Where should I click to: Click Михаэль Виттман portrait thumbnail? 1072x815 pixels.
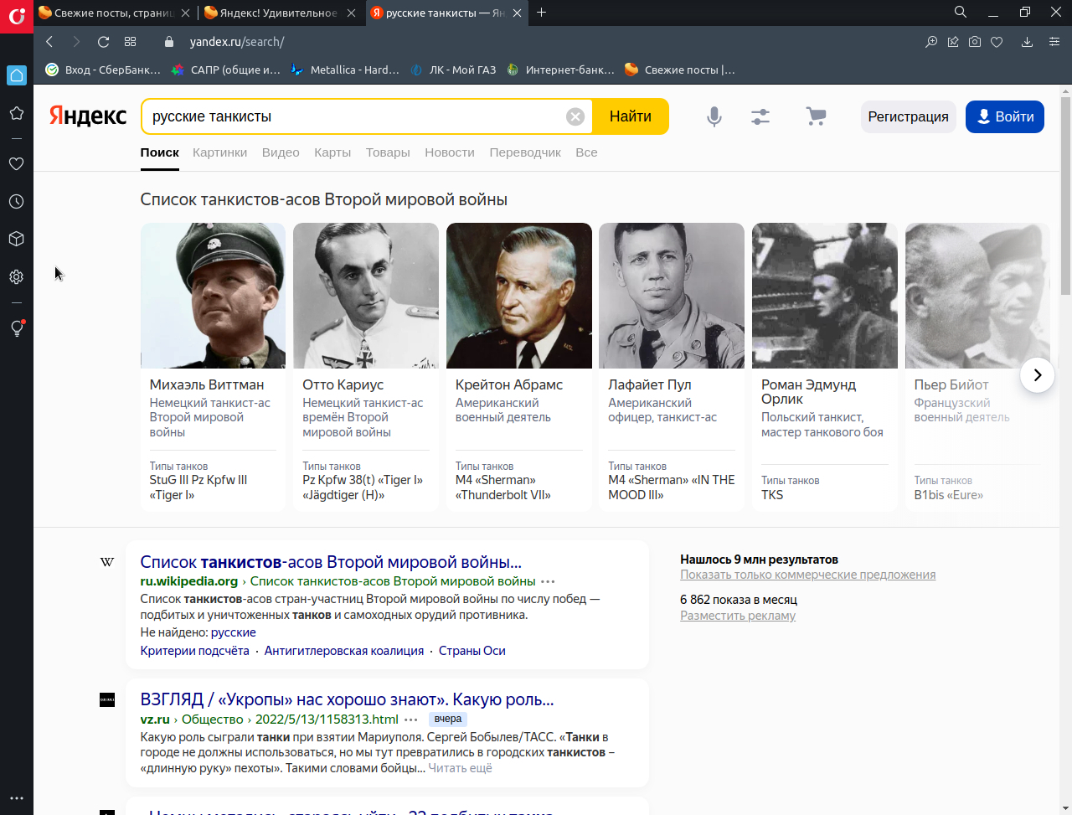pos(213,296)
